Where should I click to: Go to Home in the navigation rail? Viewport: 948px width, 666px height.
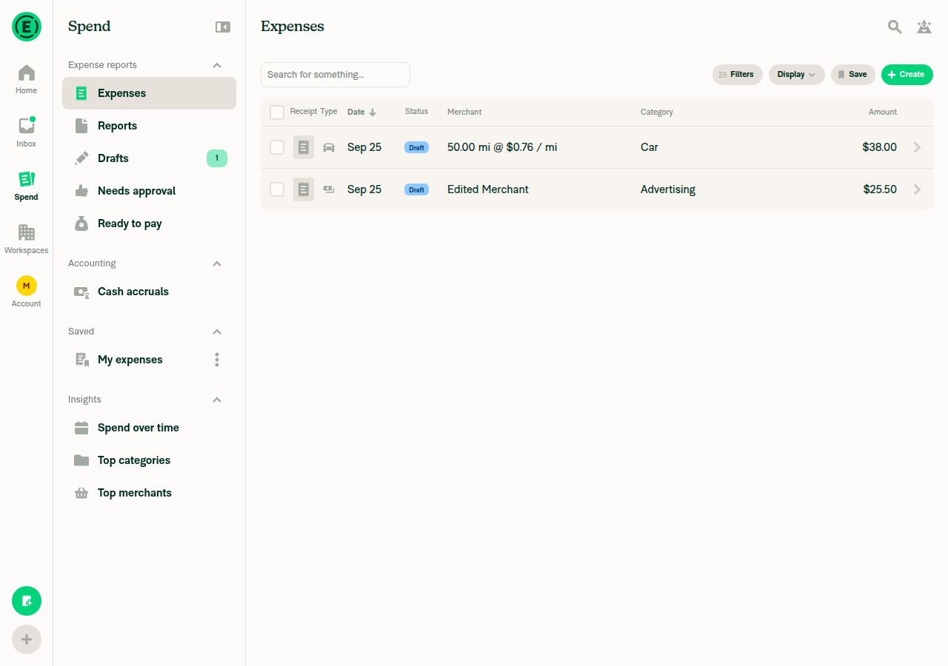[x=27, y=80]
